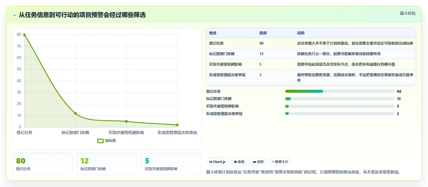Viewport: 428px width, 187px height.
Task: Click the 进度 chip
Action: tap(258, 162)
